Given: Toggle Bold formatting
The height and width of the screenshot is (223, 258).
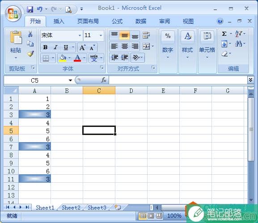Looking at the screenshot, I should point(46,47).
